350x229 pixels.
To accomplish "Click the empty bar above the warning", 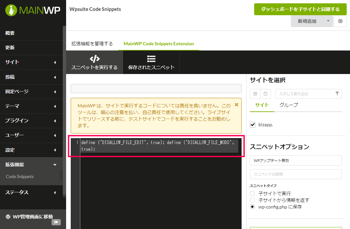I will (156, 88).
